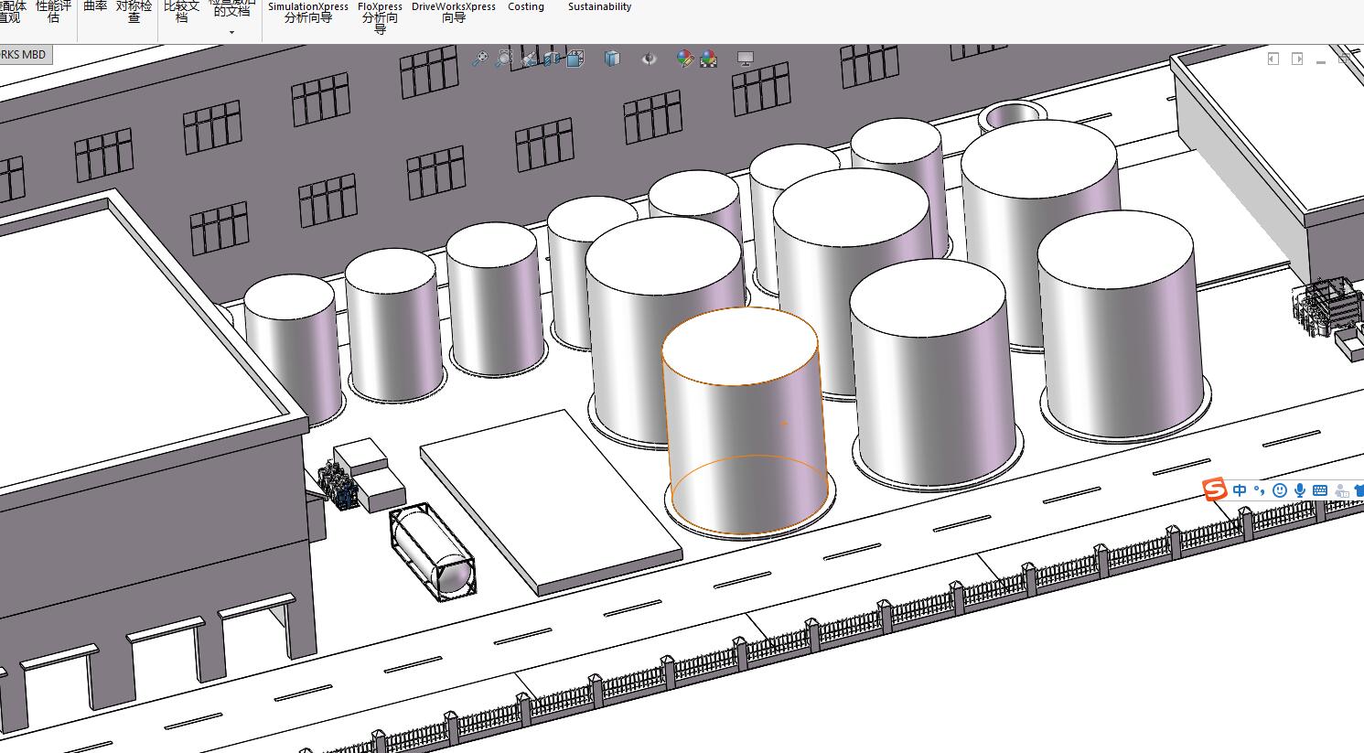The width and height of the screenshot is (1364, 753).
Task: Switch to the SOLIDWORKS MBD tab
Action: pos(24,55)
